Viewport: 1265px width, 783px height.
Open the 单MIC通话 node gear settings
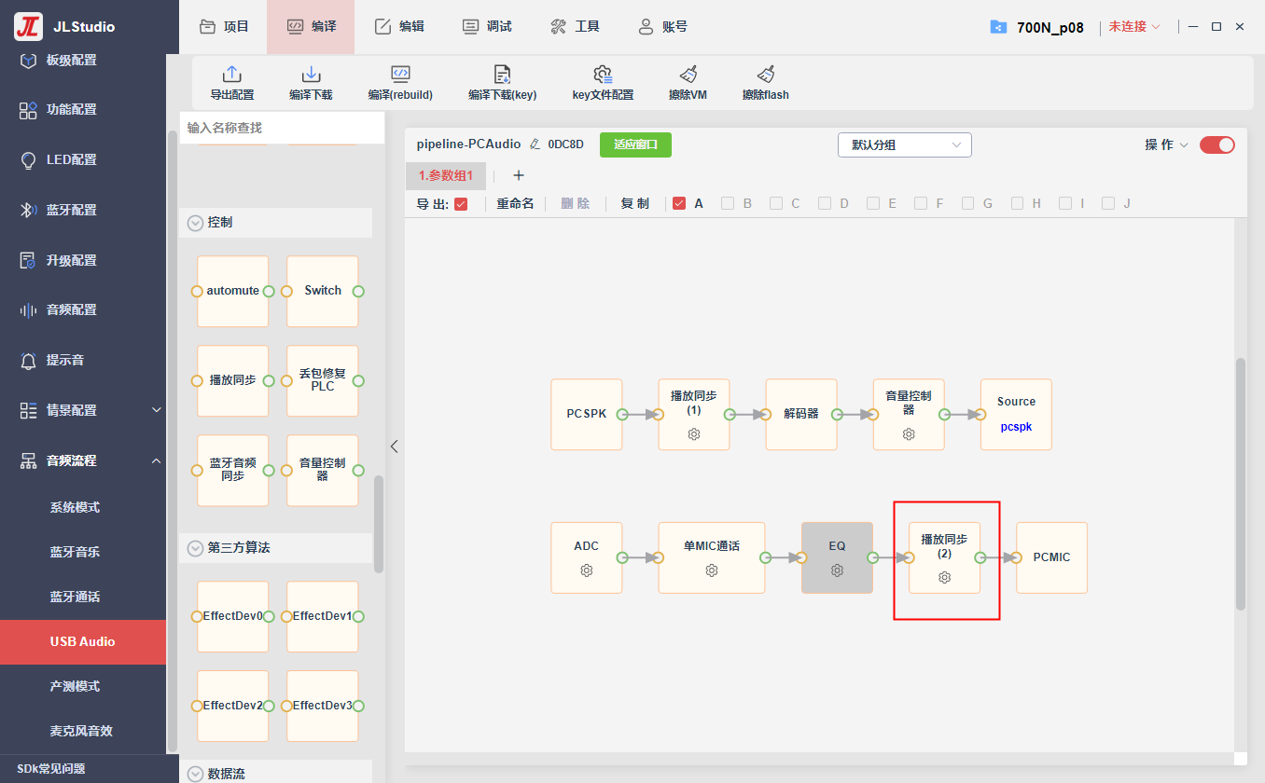712,570
